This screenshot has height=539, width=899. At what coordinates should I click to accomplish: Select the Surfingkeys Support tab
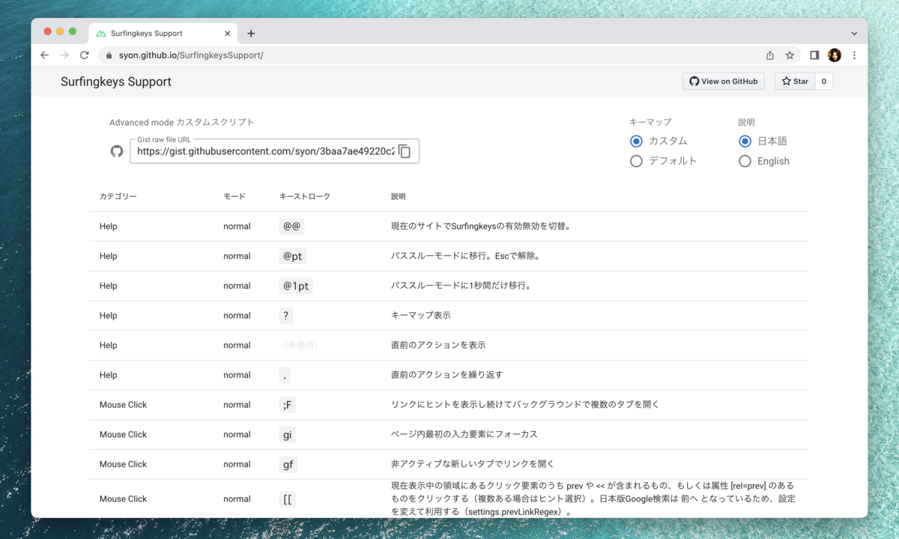point(163,34)
